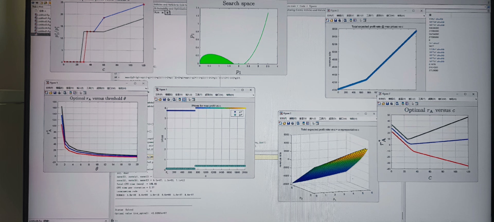494x222 pixels.
Task: Click Print icon in Figure 3 toolbar
Action: click(x=340, y=20)
